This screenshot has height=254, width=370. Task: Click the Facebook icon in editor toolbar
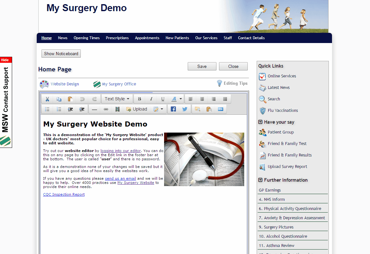pos(173,109)
